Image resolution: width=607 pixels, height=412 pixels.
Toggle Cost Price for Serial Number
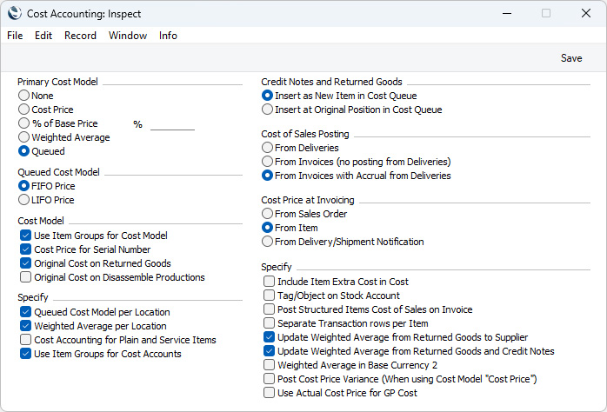pos(25,249)
